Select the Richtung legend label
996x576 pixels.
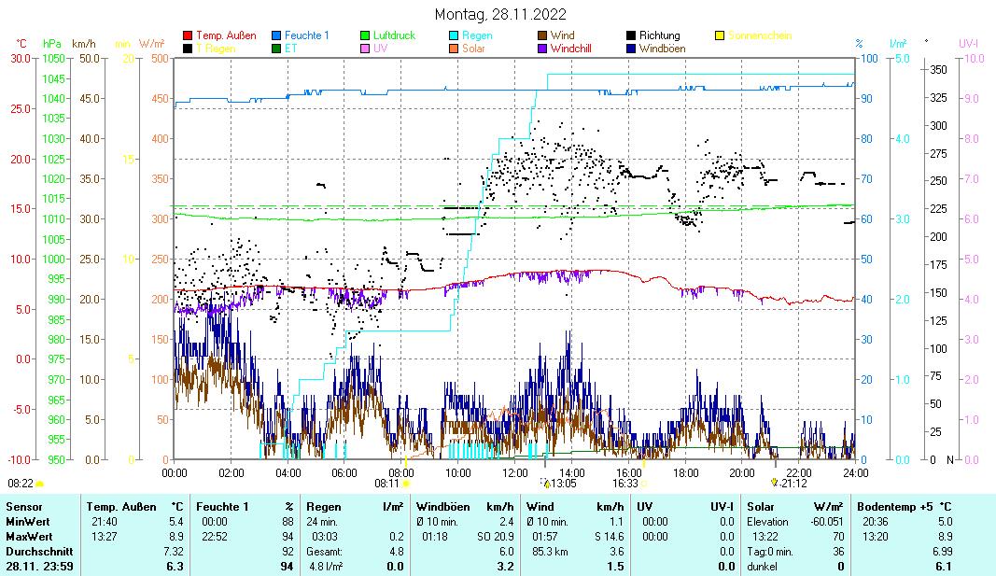[x=659, y=35]
